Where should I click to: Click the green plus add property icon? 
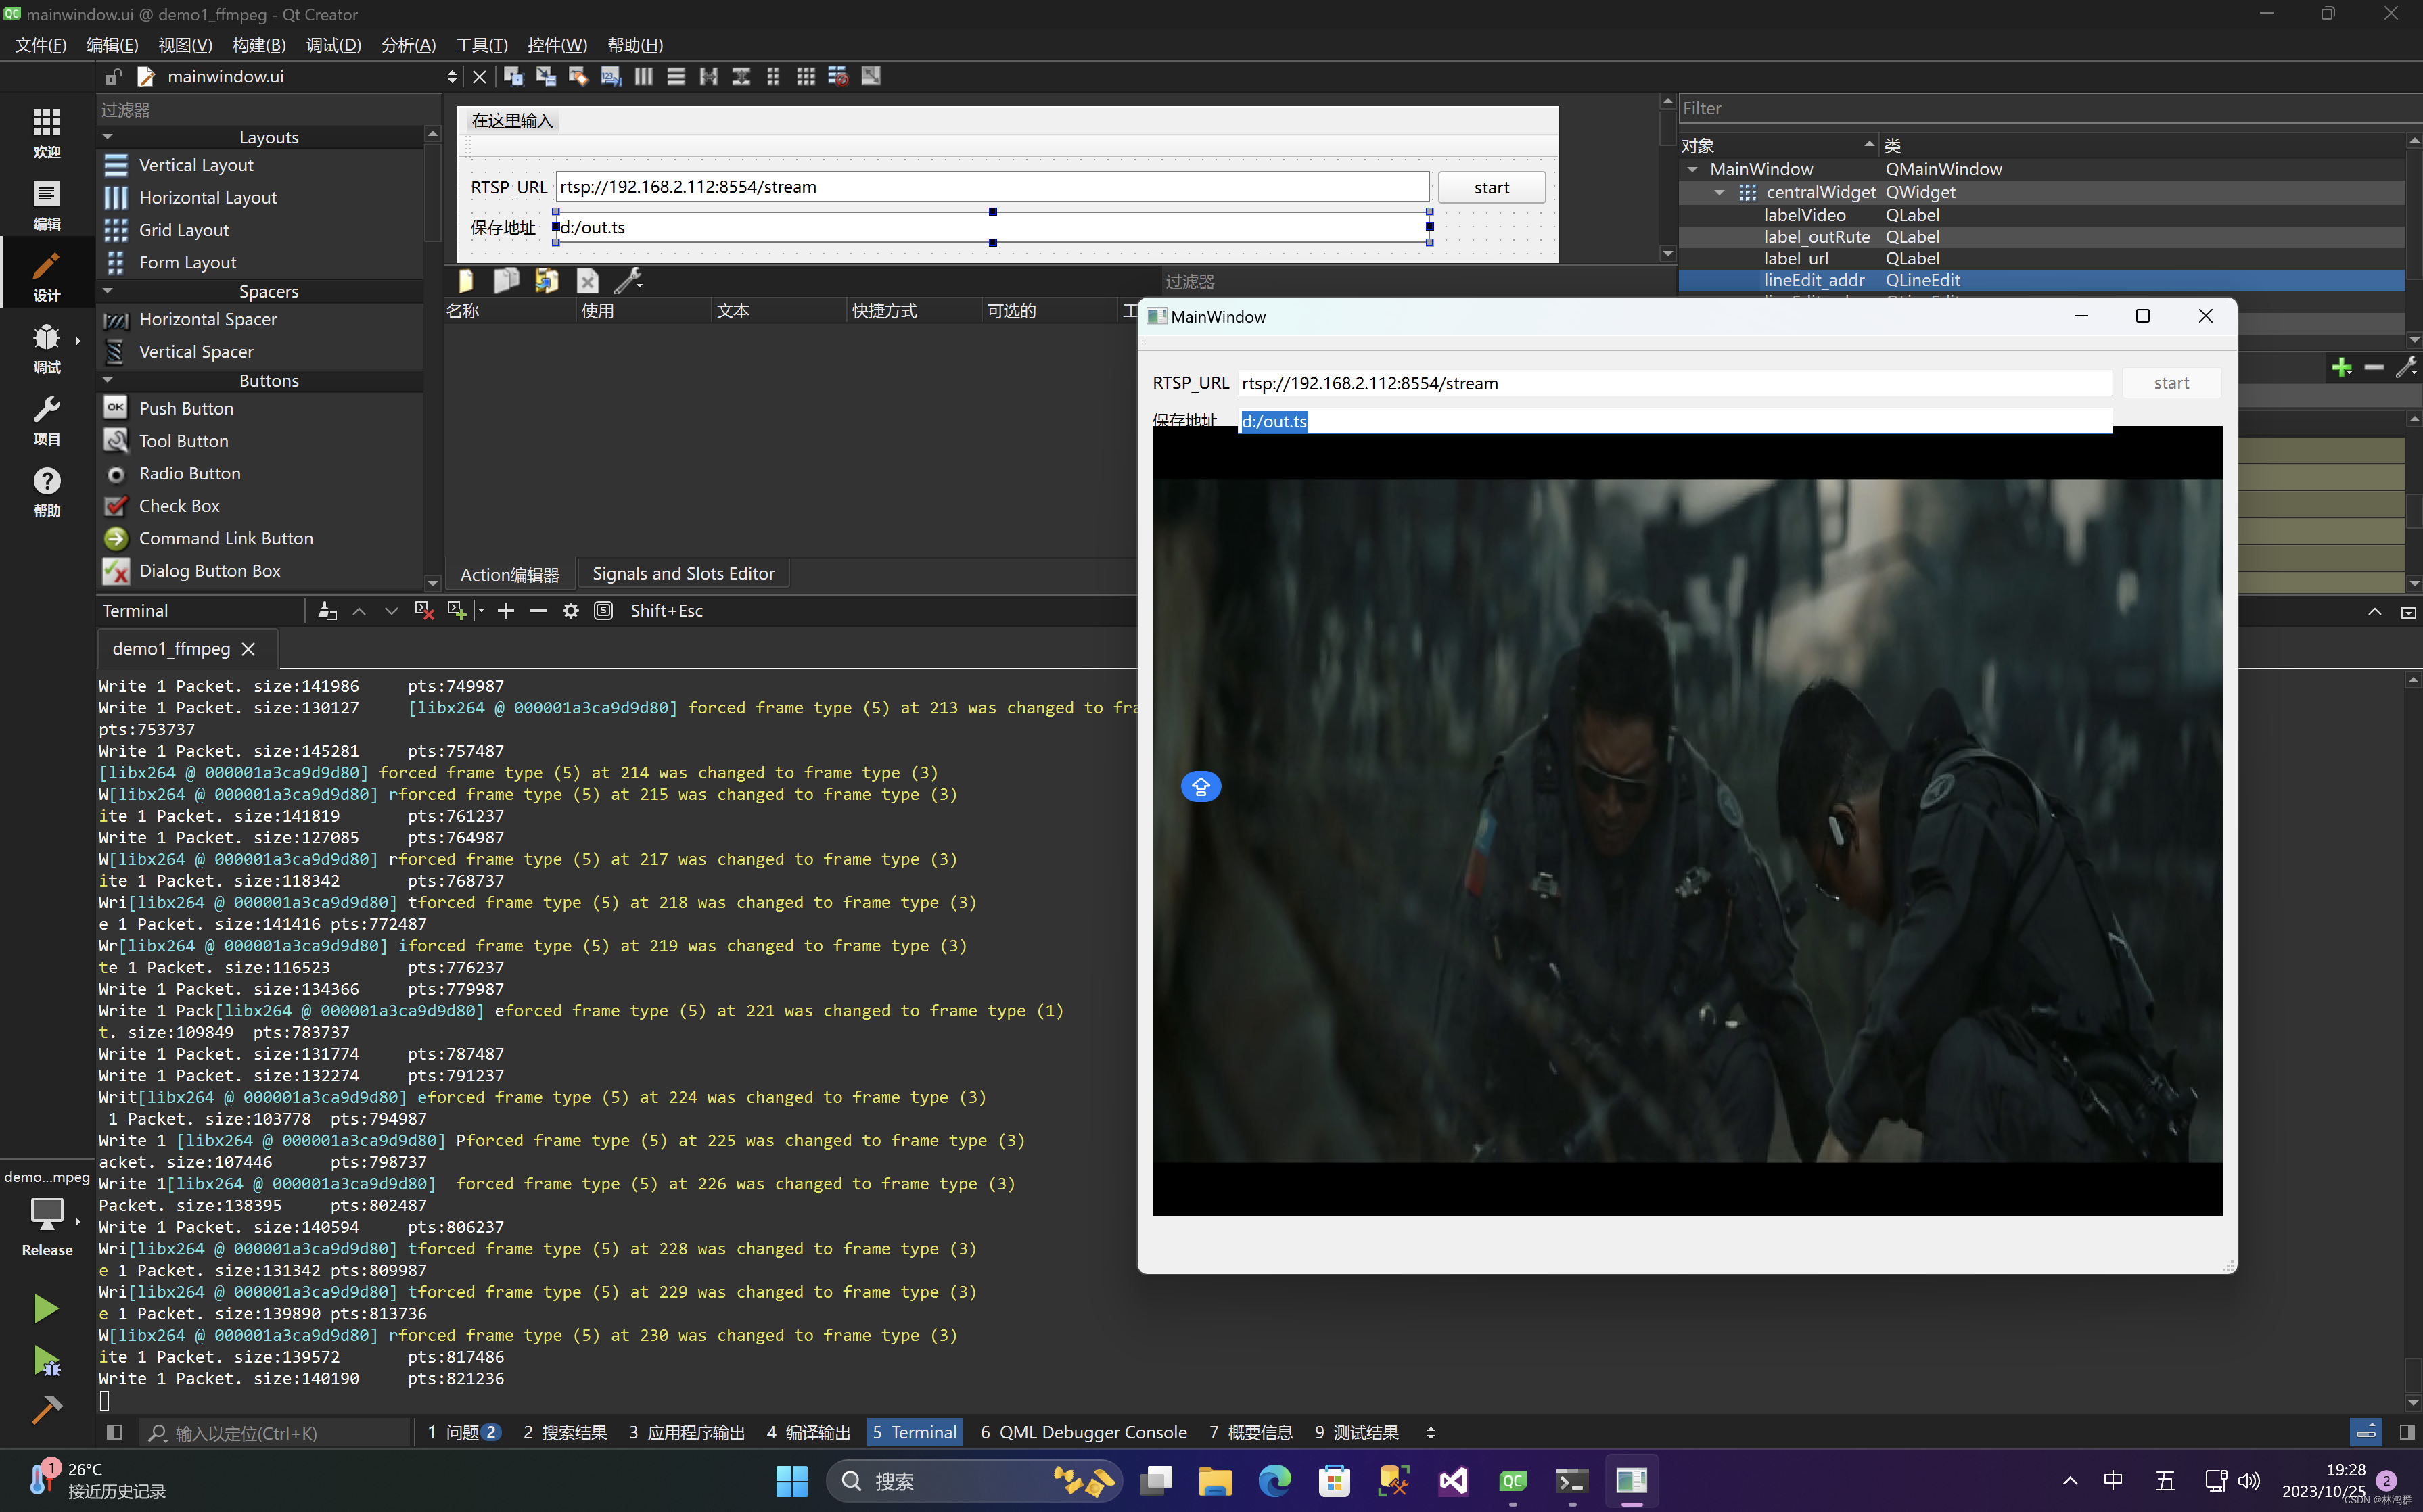(x=2341, y=368)
